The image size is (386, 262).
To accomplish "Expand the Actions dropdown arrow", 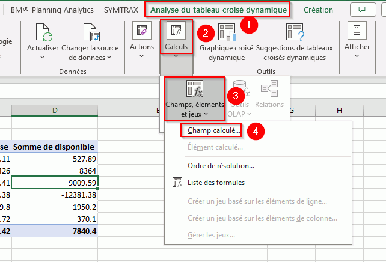I will pos(142,56).
